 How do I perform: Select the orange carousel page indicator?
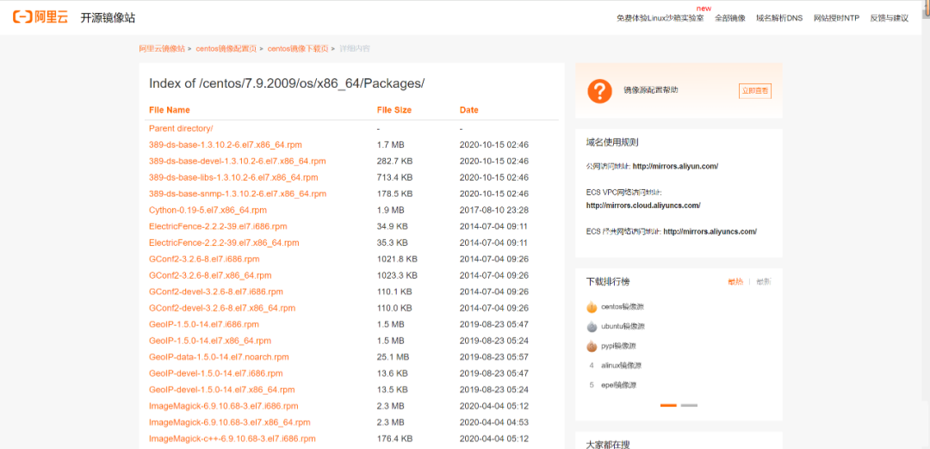(x=668, y=405)
